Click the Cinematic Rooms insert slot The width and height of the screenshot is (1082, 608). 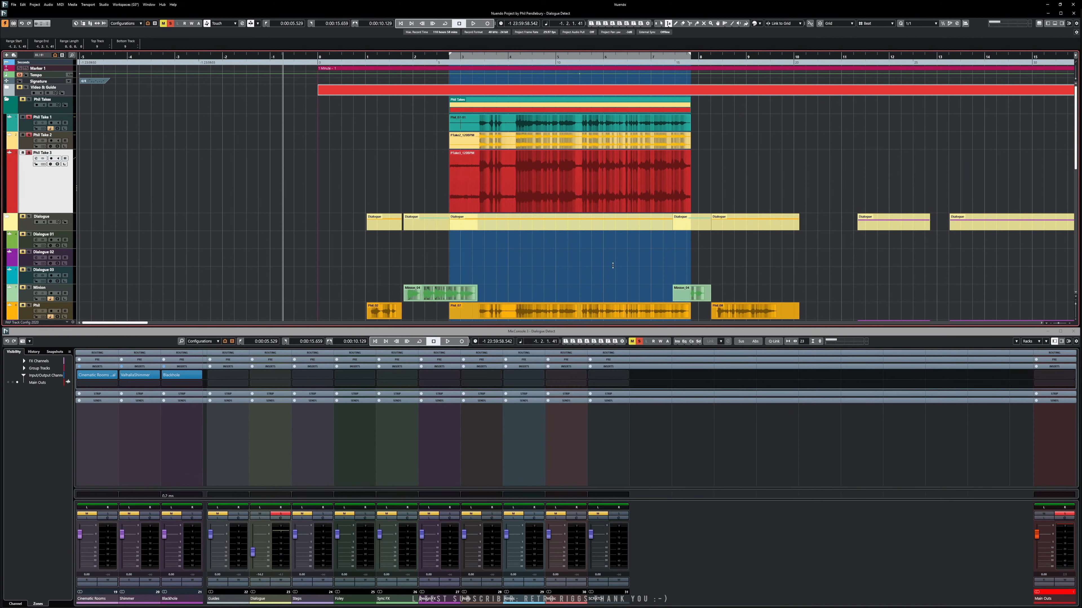(x=97, y=375)
